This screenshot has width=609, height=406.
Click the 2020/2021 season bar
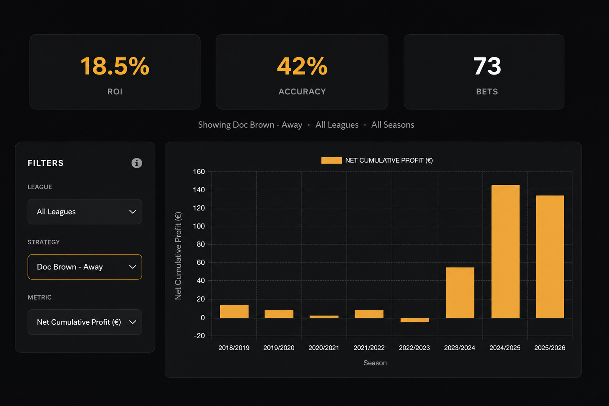(324, 317)
